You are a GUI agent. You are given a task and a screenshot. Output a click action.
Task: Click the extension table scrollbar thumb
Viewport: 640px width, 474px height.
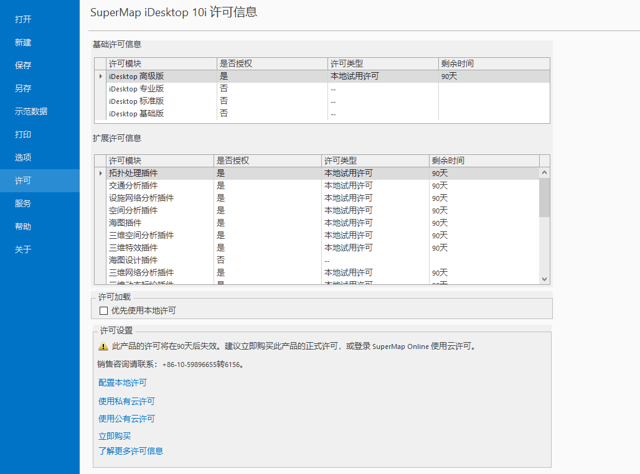click(x=545, y=197)
